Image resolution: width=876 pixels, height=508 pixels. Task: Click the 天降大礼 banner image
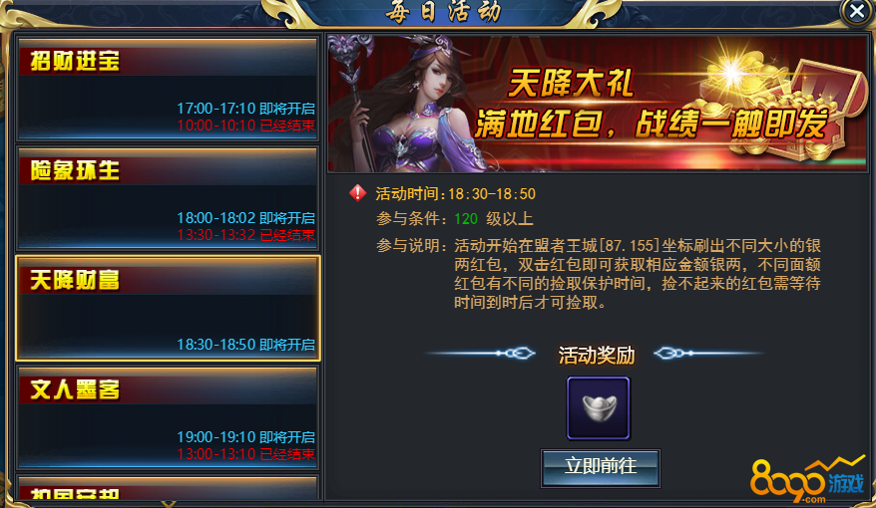point(598,104)
